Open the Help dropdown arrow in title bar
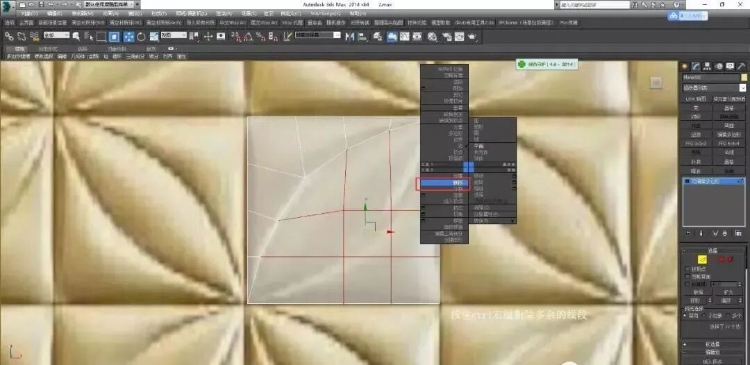 pyautogui.click(x=683, y=4)
